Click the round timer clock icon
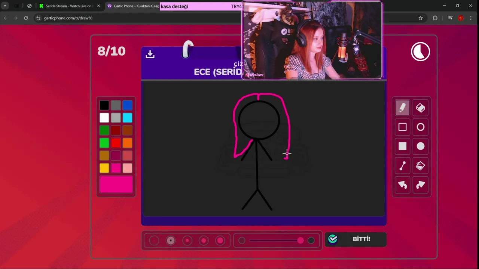479x269 pixels. click(420, 52)
